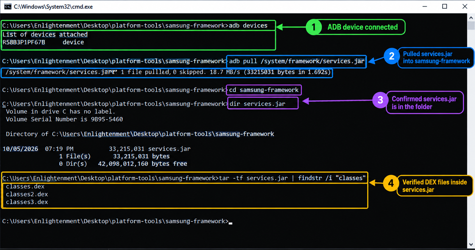The image size is (475, 250).
Task: Click the "dir services.jar" command
Action: pos(257,104)
